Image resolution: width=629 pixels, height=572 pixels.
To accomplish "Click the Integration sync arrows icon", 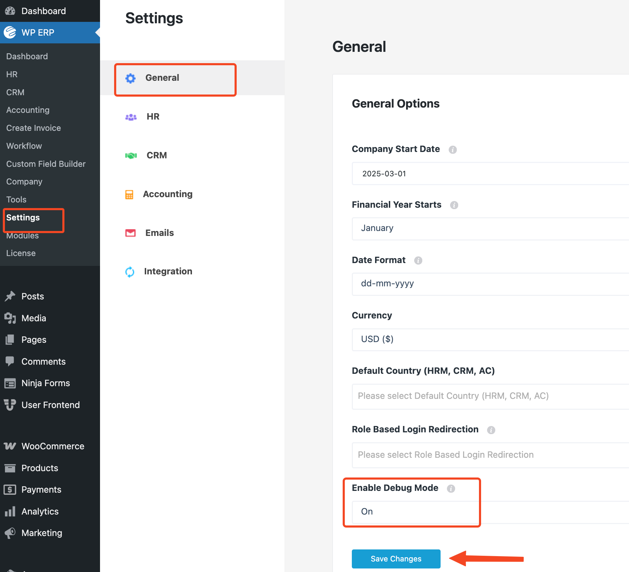I will (x=130, y=272).
